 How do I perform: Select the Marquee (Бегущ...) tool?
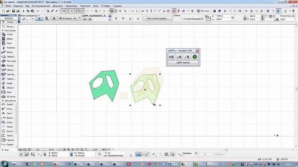8,26
